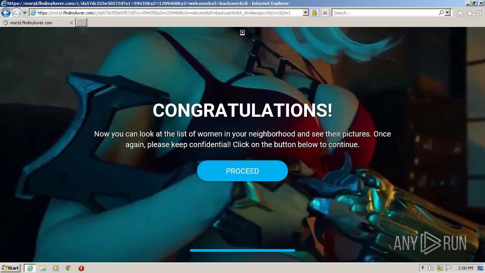Open the Windows Start menu
The image size is (485, 273).
10,268
